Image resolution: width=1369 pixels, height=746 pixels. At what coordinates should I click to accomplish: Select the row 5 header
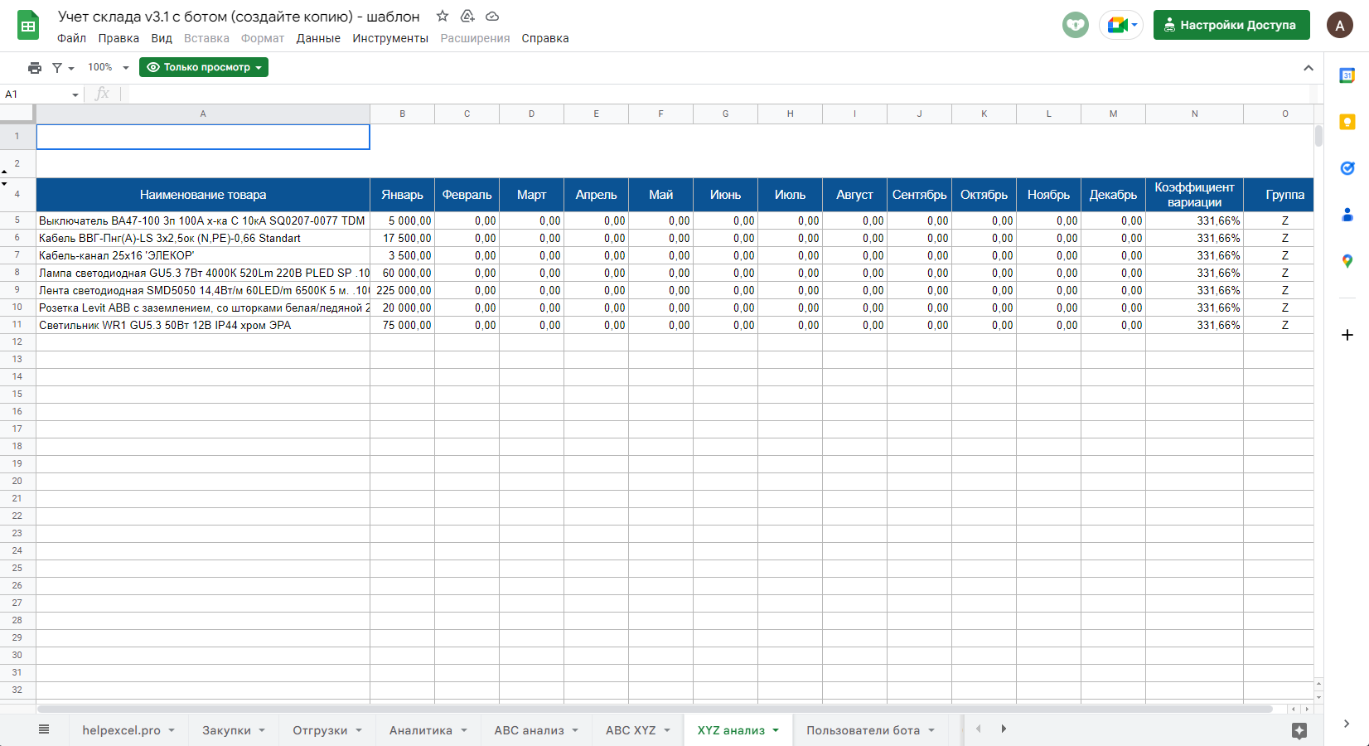click(17, 220)
